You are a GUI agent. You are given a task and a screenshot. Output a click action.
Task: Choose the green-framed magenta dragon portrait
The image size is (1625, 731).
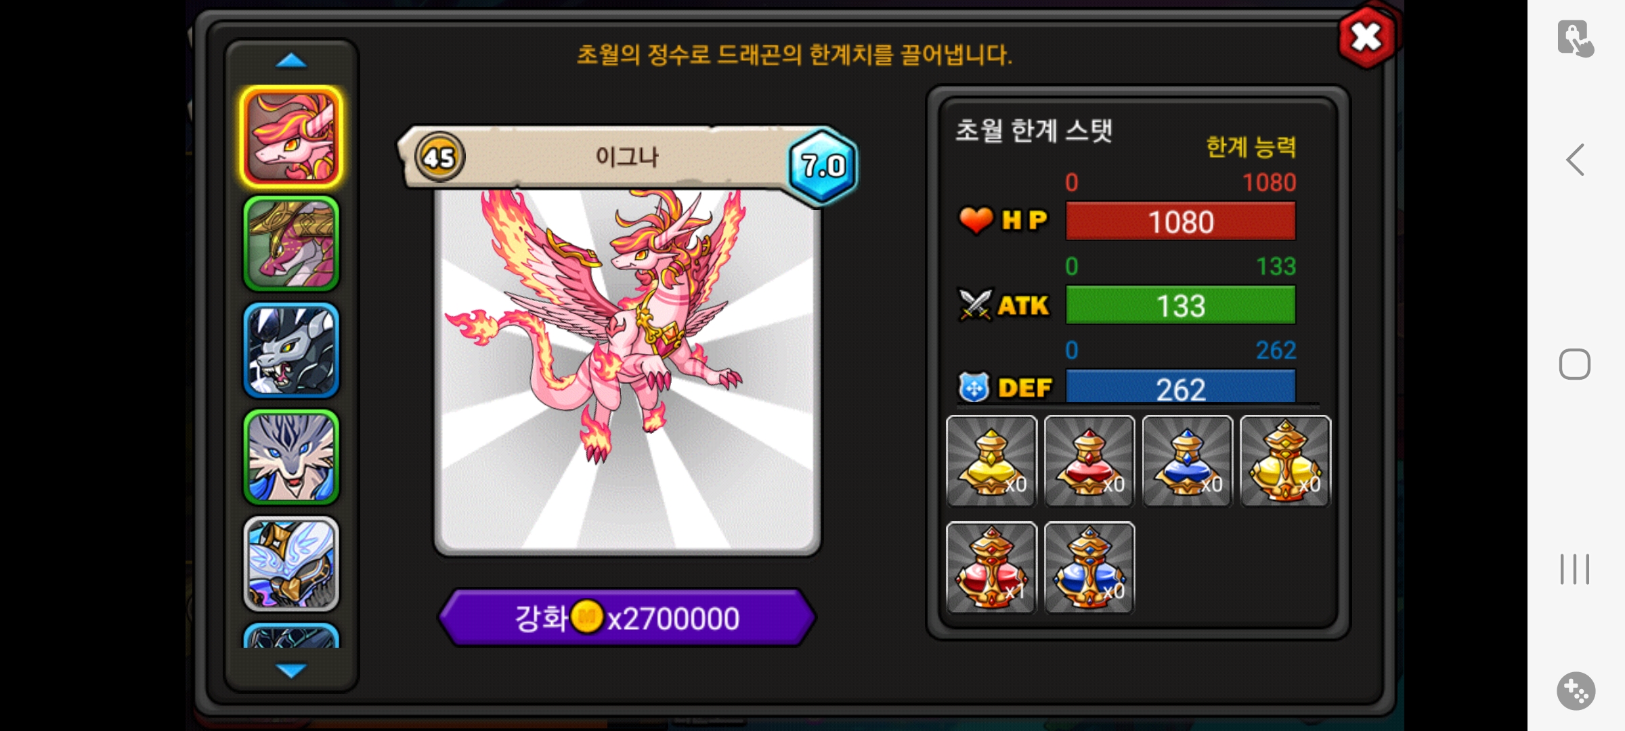[x=291, y=243]
